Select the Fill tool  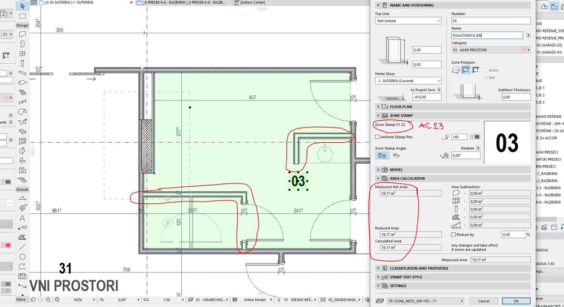coord(23,237)
